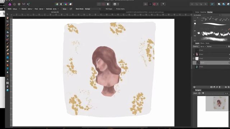The width and height of the screenshot is (230, 129).
Task: Select the plain white pixel layer
Action: point(211,58)
